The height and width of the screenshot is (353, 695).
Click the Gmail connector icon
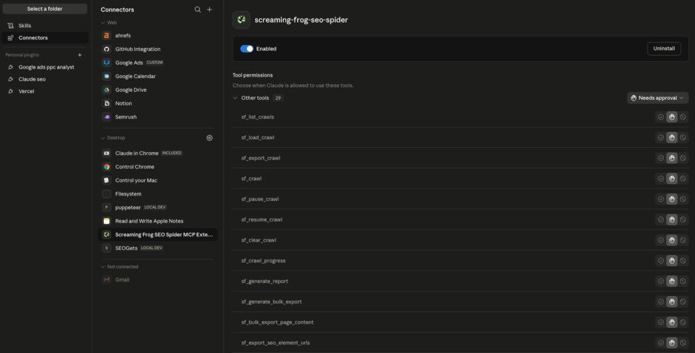point(107,280)
